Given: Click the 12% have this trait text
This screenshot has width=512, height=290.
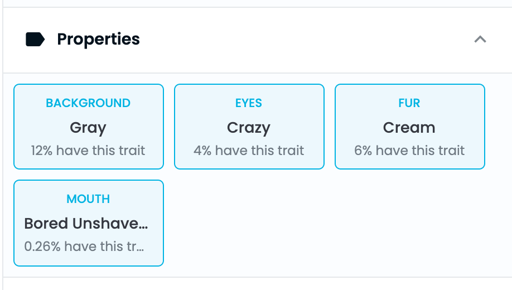Looking at the screenshot, I should [88, 151].
